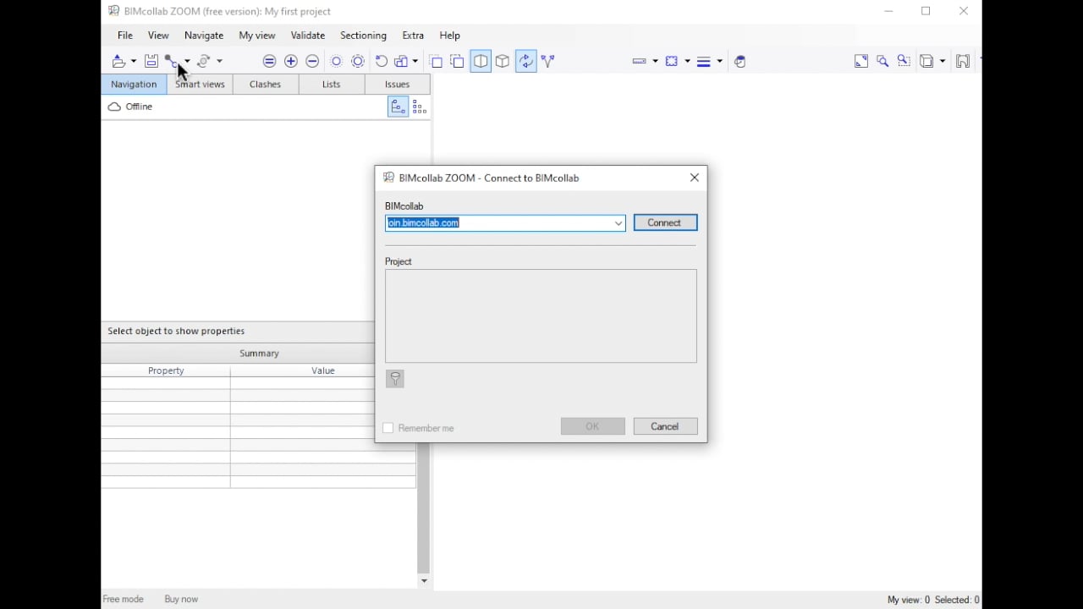Click the Connect button
This screenshot has width=1083, height=609.
[665, 222]
